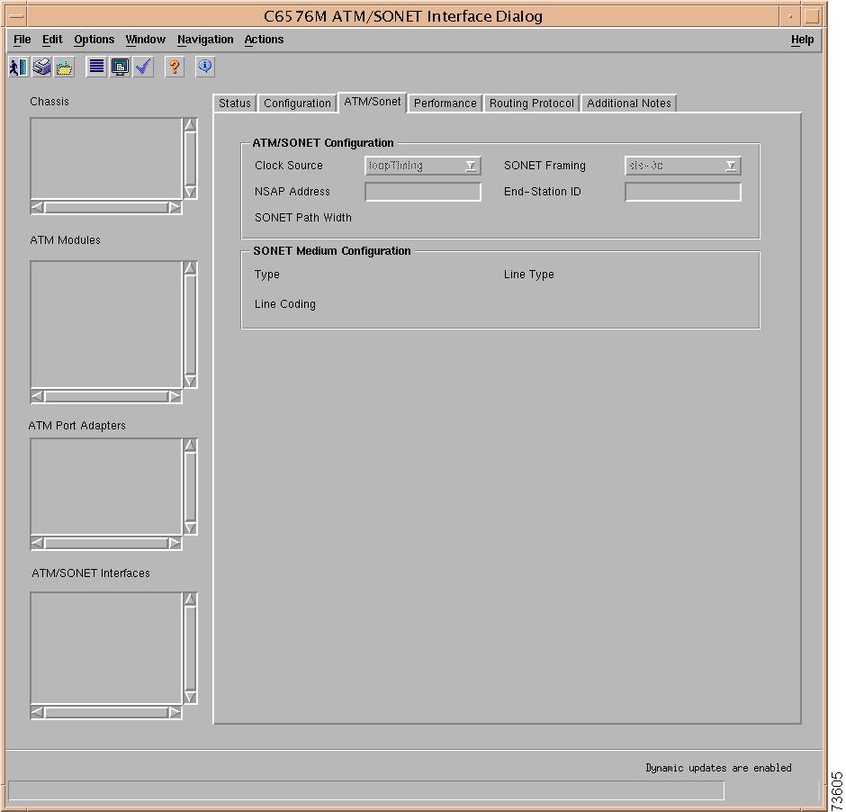This screenshot has width=846, height=812.
Task: Click the ATM Port Adapters list box
Action: coord(106,487)
